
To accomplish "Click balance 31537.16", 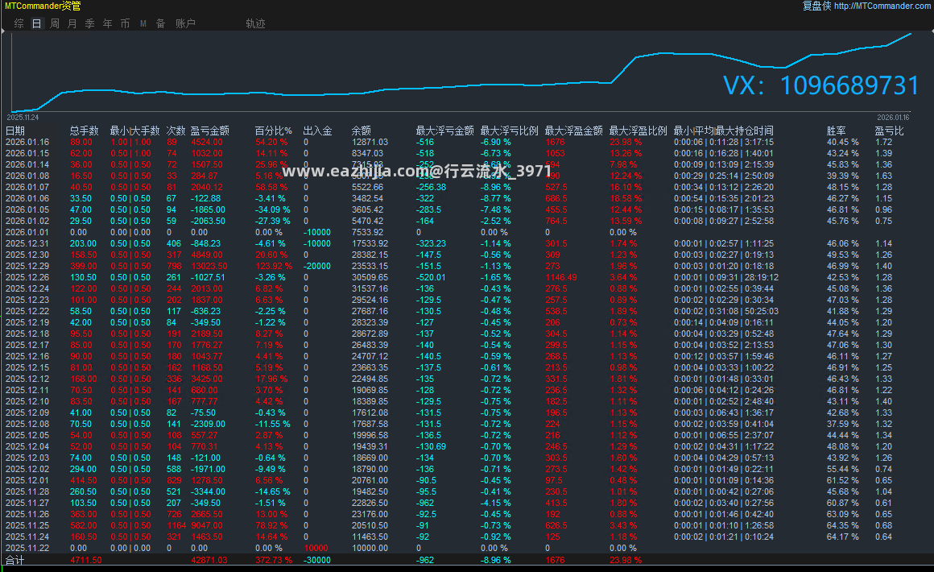I will tap(370, 289).
